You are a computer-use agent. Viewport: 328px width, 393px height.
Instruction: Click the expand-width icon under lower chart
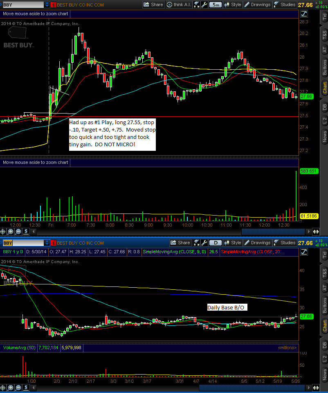point(316,388)
